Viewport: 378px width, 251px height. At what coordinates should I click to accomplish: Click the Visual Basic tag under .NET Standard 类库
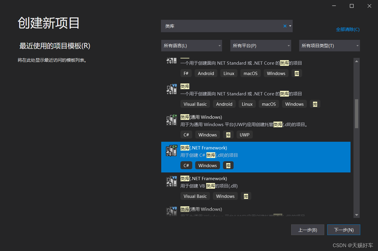(195, 104)
